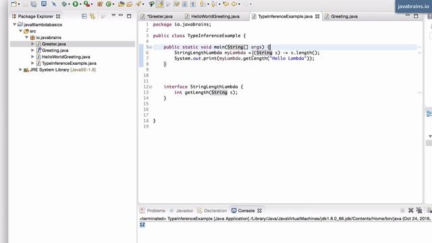Expand the TypeInferenceExample.java tree node
This screenshot has width=432, height=243.
click(x=32, y=63)
